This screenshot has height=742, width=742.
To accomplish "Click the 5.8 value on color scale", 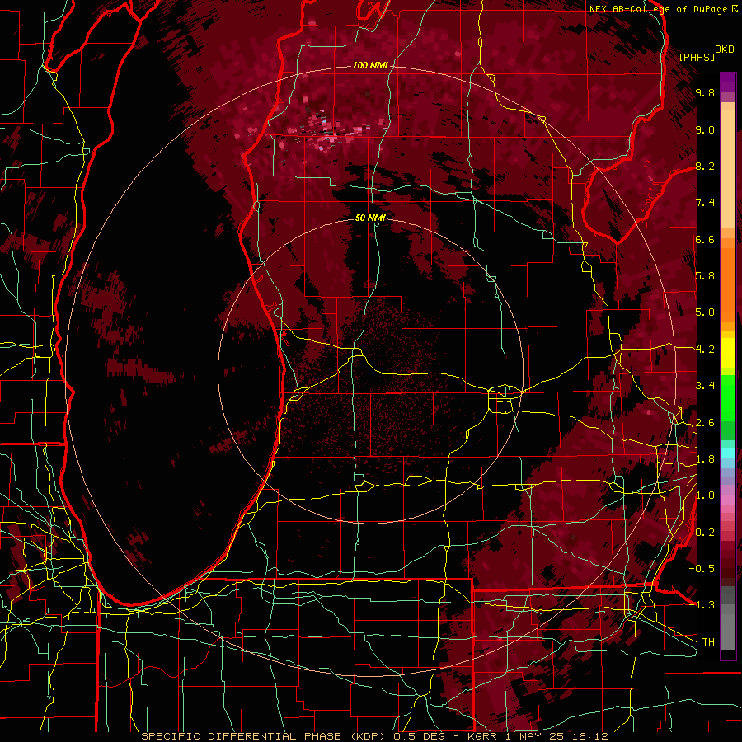I will (705, 276).
